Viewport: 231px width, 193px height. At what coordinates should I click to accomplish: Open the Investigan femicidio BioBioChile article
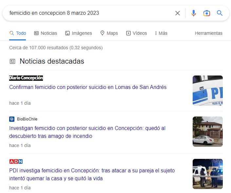pyautogui.click(x=87, y=132)
